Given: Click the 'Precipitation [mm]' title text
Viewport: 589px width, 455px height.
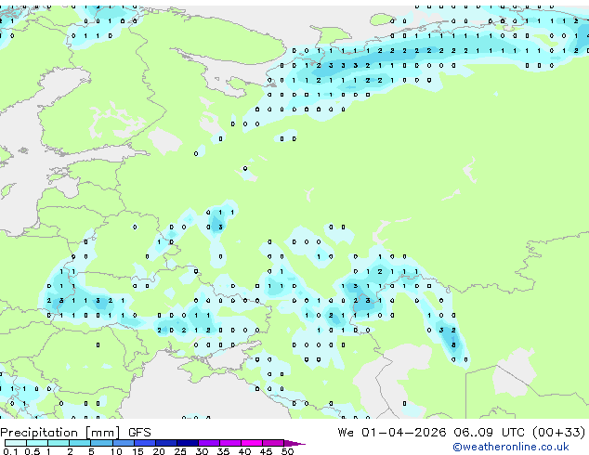Looking at the screenshot, I should 60,433.
